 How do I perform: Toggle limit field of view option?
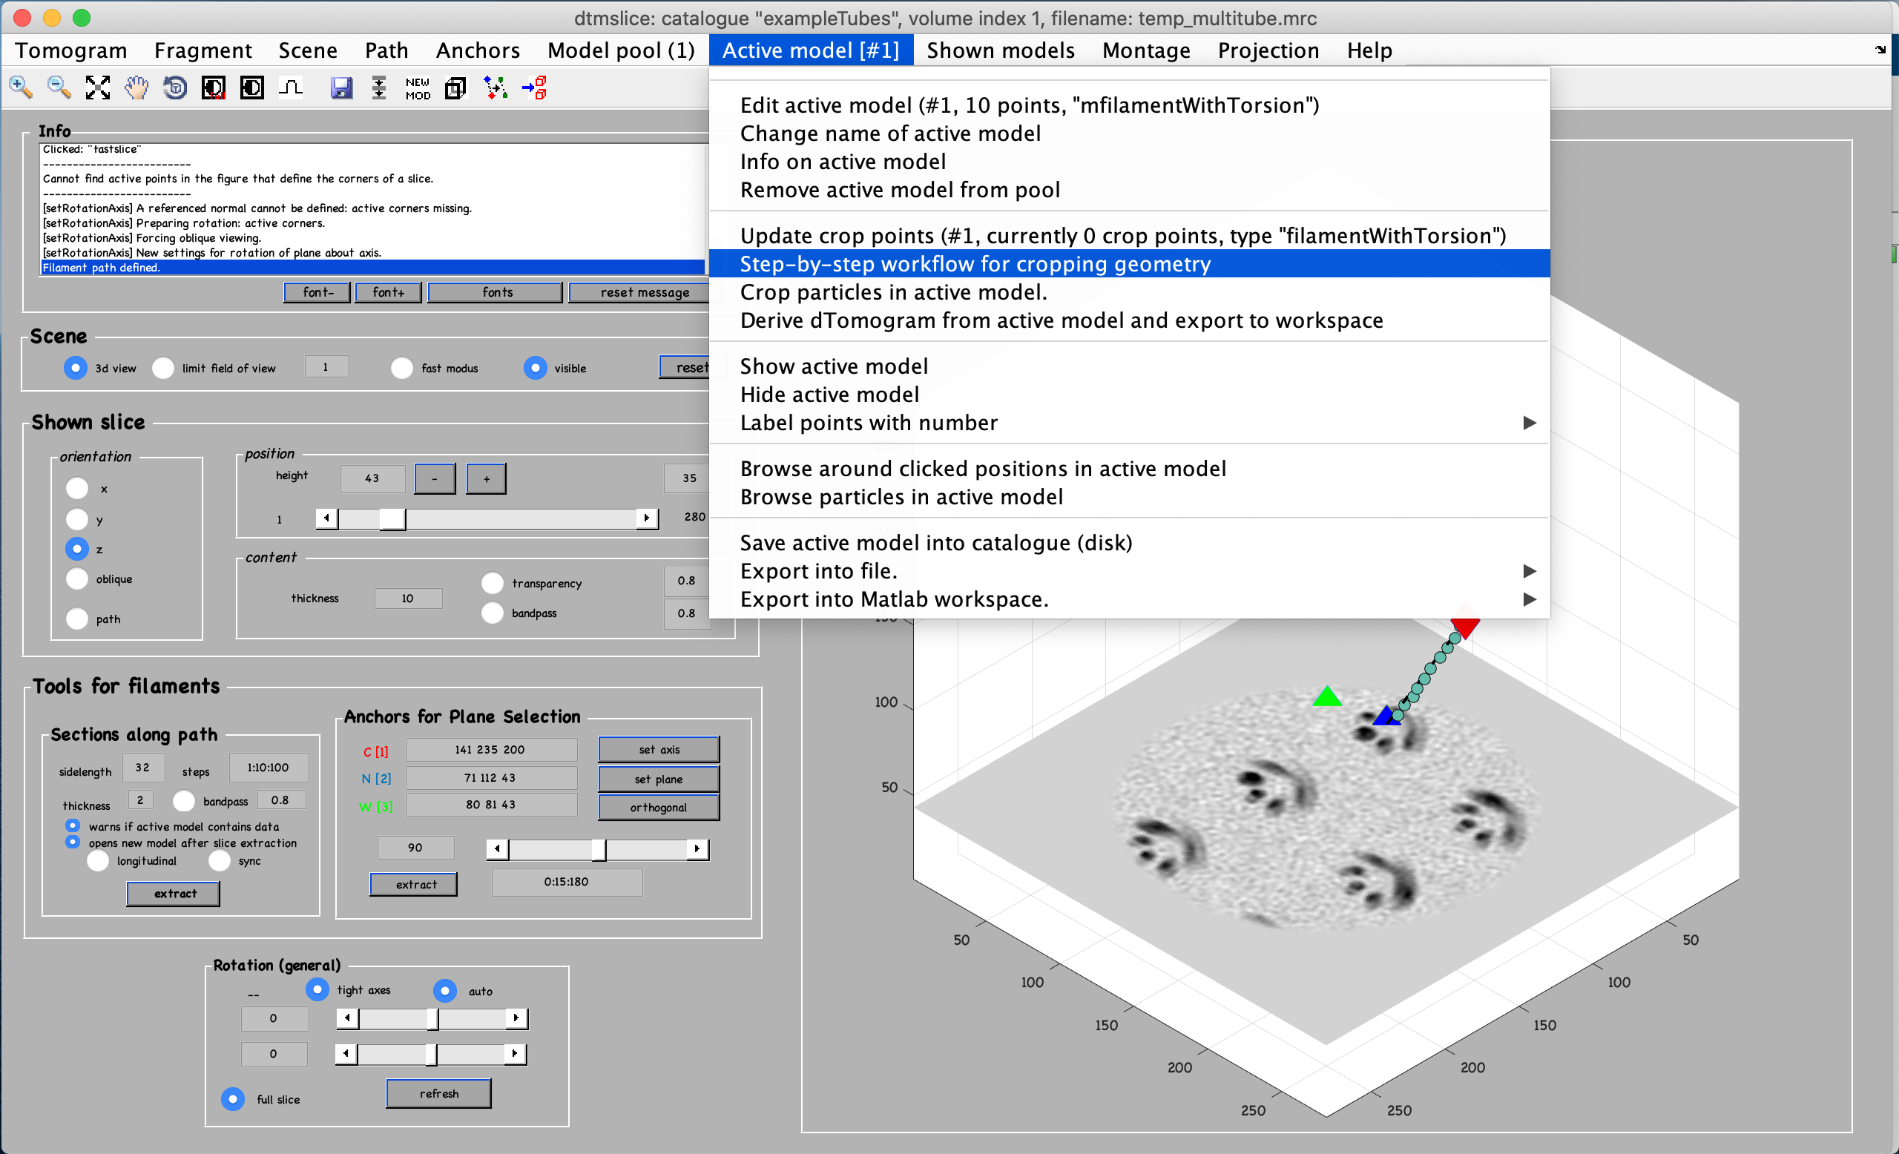(162, 369)
